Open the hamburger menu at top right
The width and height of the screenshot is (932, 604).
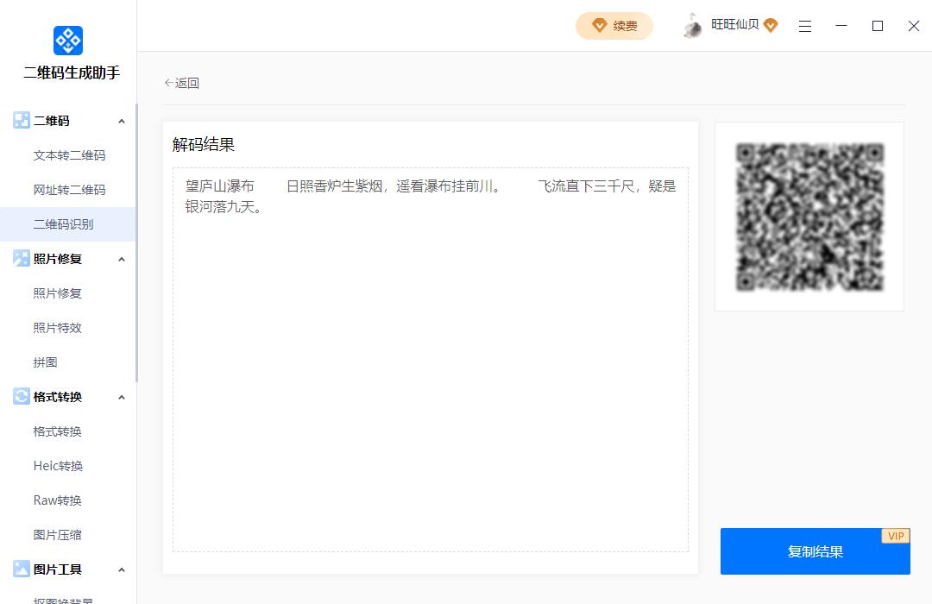point(805,26)
